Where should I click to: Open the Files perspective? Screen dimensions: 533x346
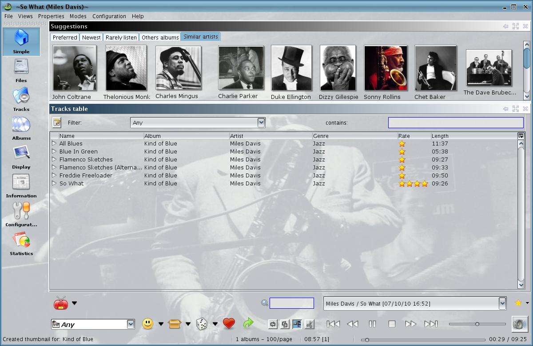coord(21,71)
